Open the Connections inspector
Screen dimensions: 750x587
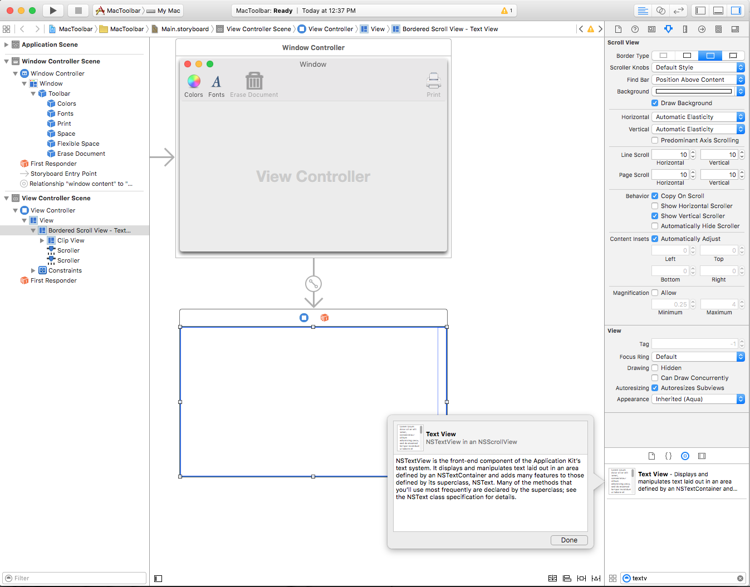click(x=702, y=29)
